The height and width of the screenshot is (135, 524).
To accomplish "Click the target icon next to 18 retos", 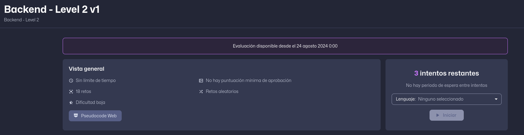I will coord(71,92).
